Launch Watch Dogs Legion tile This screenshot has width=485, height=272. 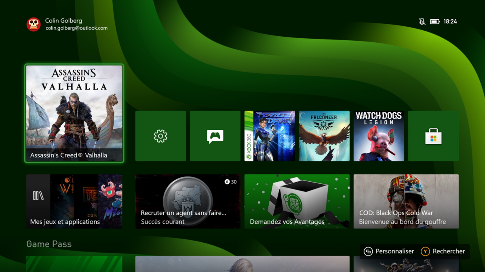(x=379, y=136)
